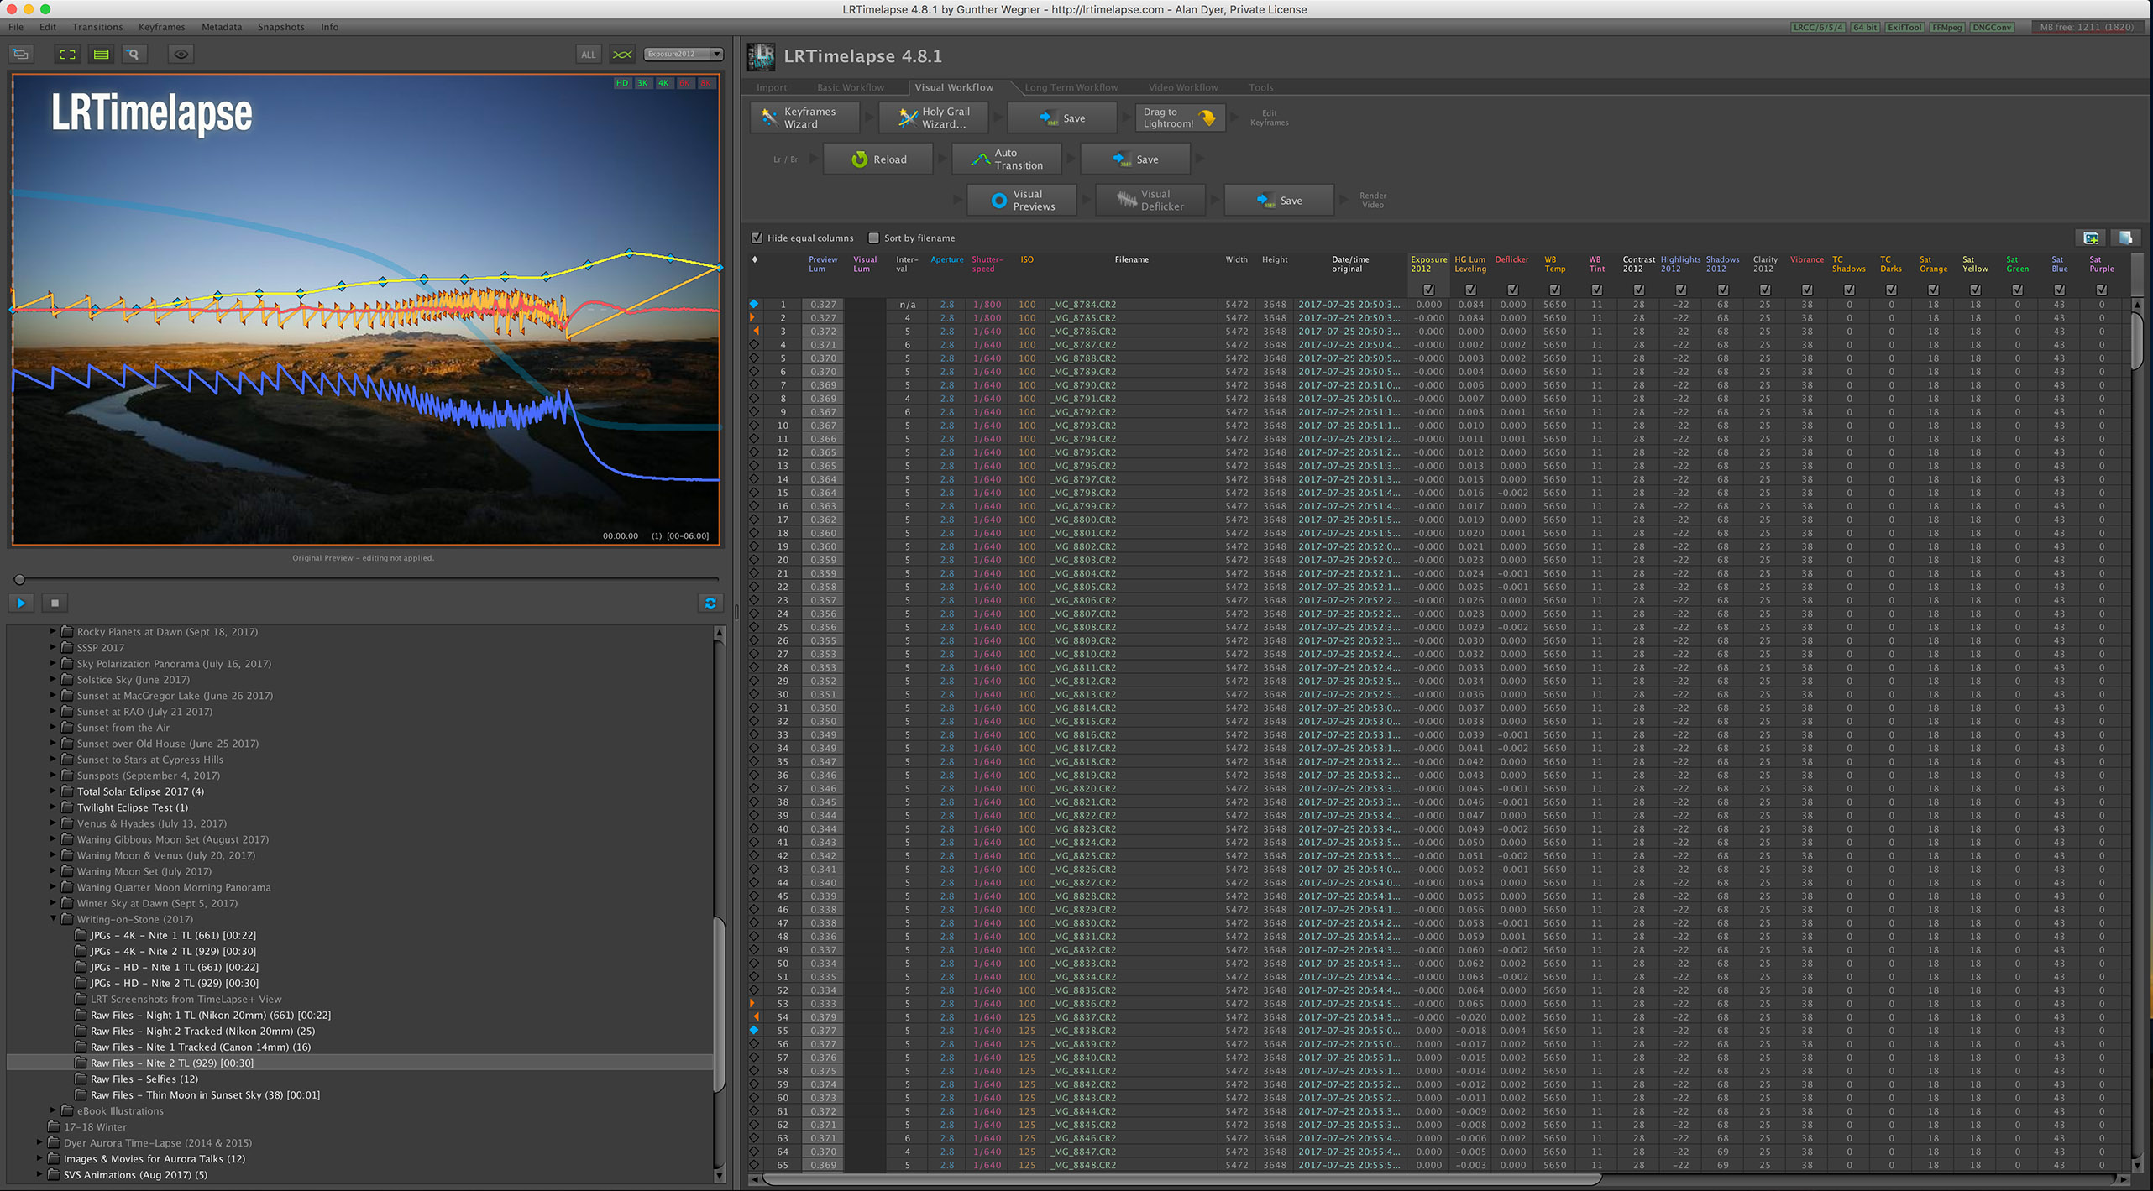Toggle the Deflicker column checkbox
Image resolution: width=2153 pixels, height=1191 pixels.
coord(1512,290)
